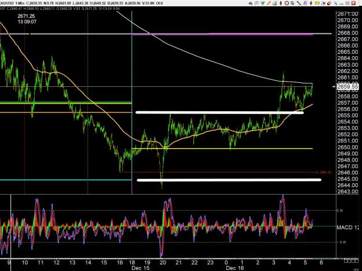Click the numbered list arrow toolbar icon
The image size is (362, 271).
click(x=292, y=3)
